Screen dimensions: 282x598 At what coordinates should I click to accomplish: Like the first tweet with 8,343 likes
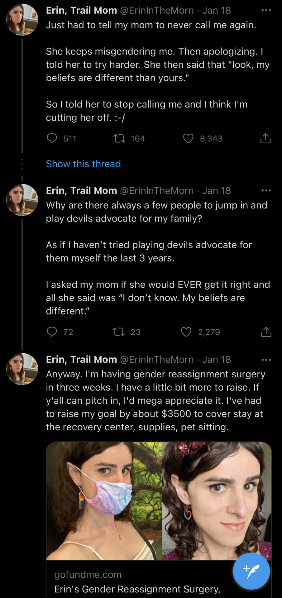point(188,138)
